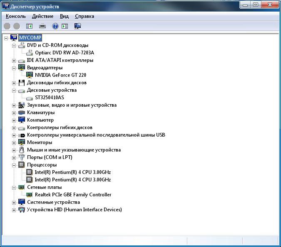Select the first Intel Pentium 4 CPU entry
The width and height of the screenshot is (281, 247).
click(73, 172)
